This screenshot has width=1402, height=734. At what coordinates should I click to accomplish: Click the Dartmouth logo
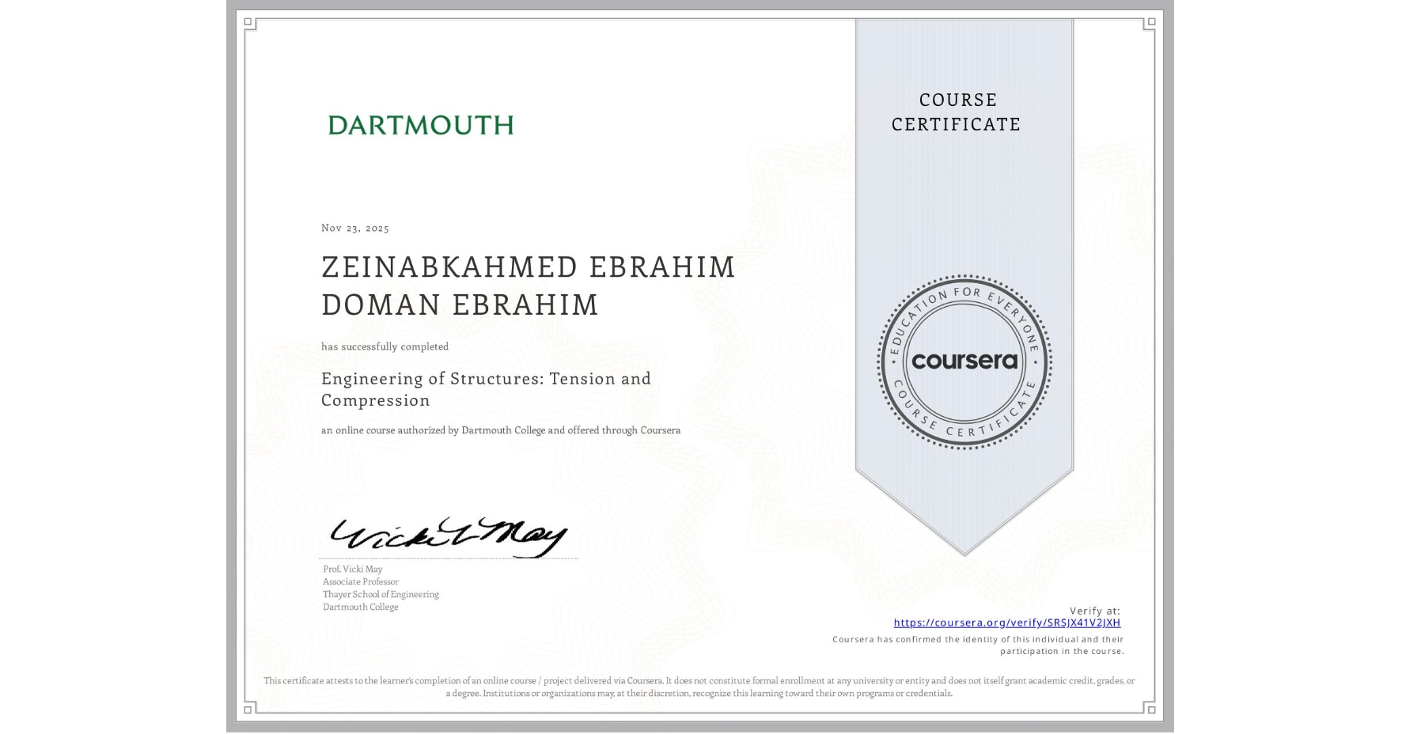(x=421, y=125)
